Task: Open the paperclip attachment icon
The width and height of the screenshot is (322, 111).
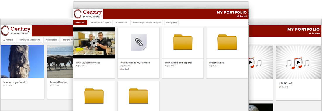Action: click(x=138, y=42)
